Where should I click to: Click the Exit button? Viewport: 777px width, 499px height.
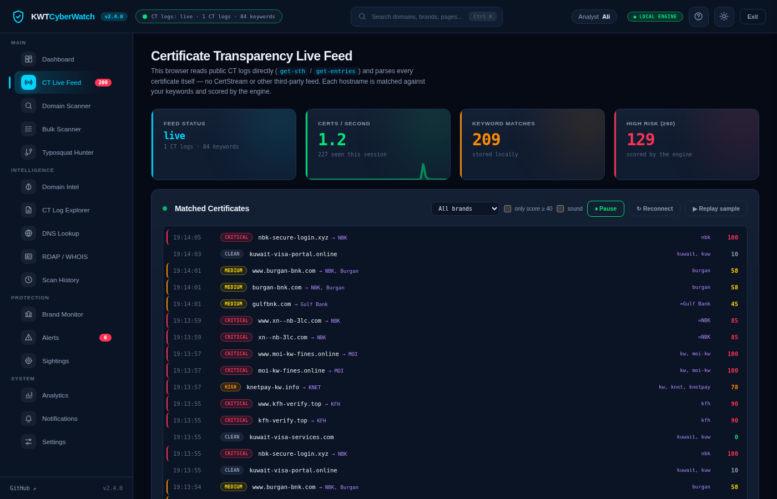tap(753, 17)
